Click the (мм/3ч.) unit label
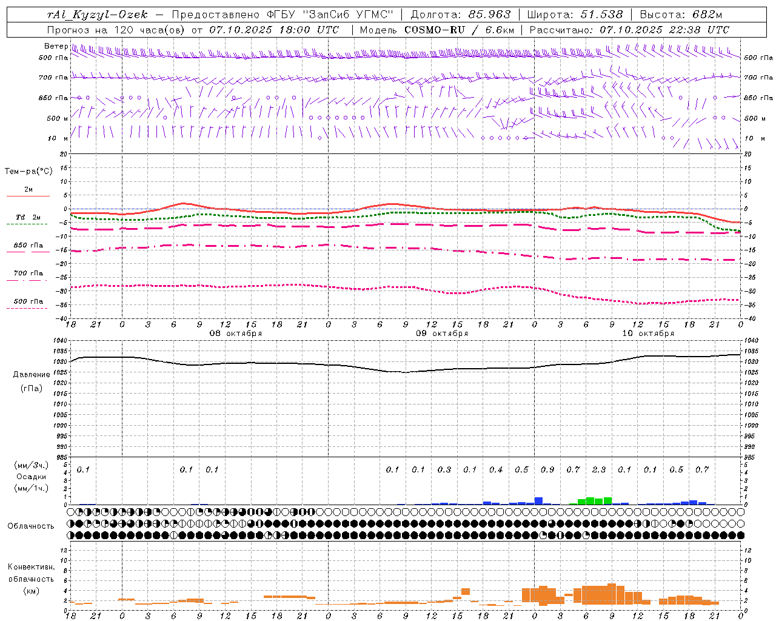This screenshot has width=776, height=621. click(x=31, y=465)
